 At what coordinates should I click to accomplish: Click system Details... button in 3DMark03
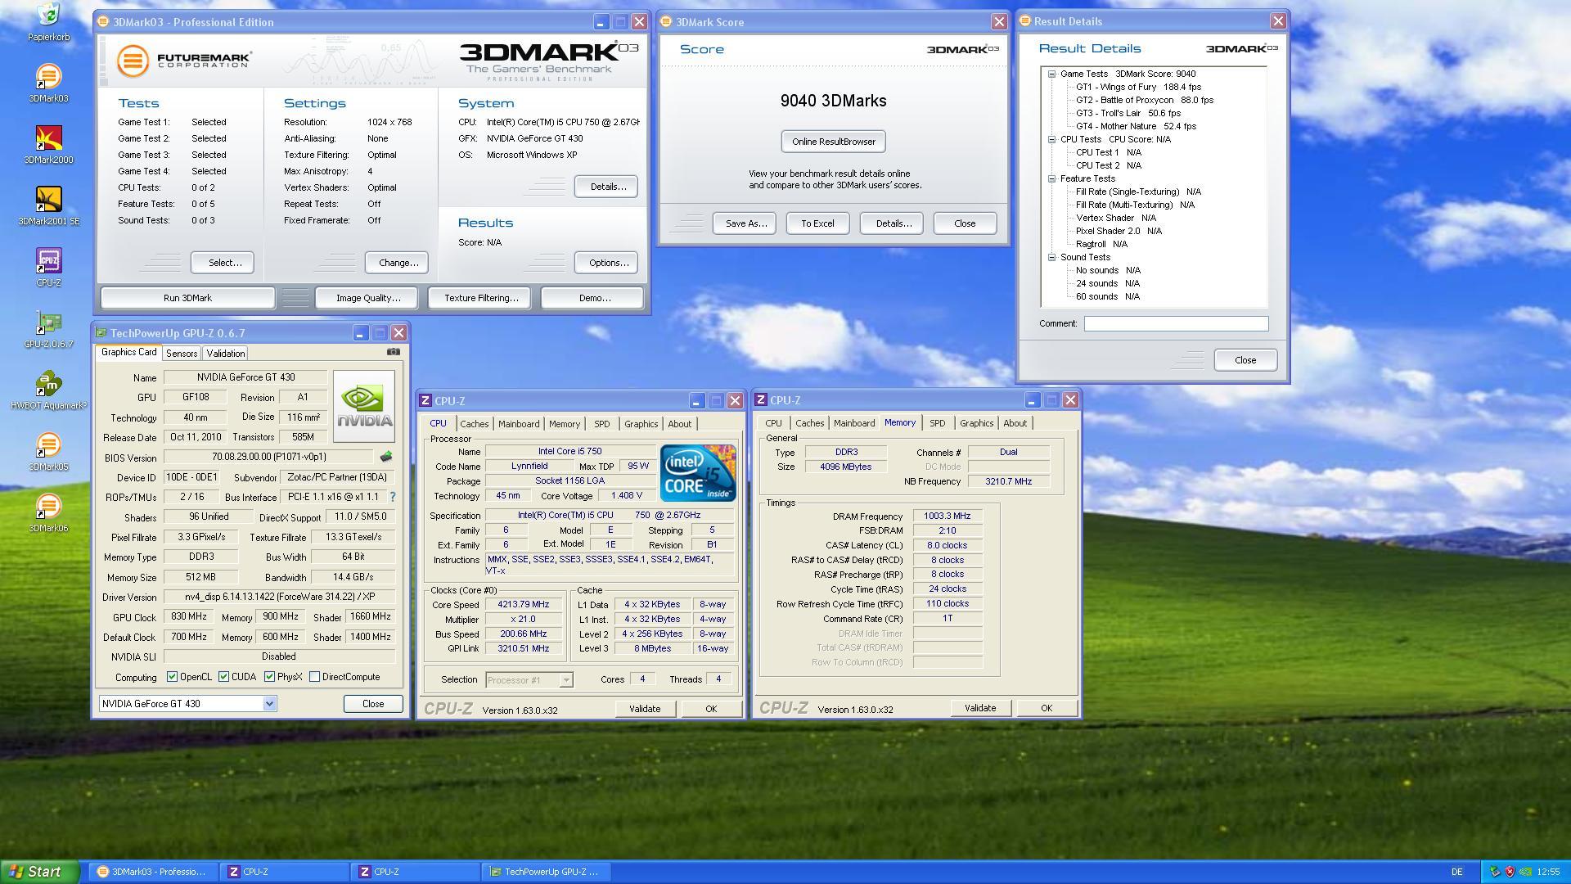pyautogui.click(x=606, y=187)
